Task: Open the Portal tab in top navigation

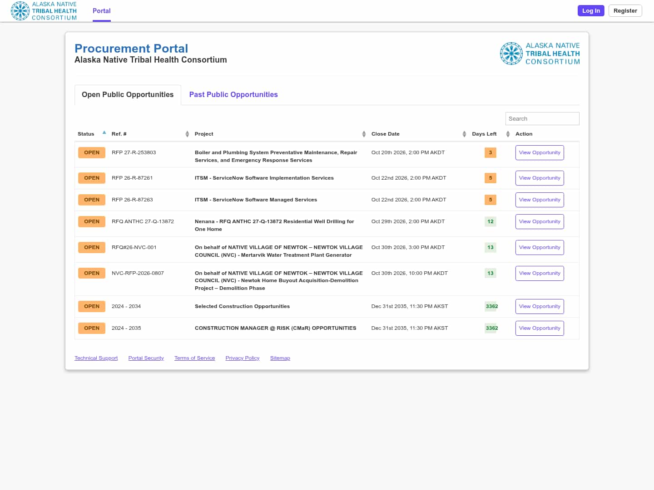Action: (102, 11)
